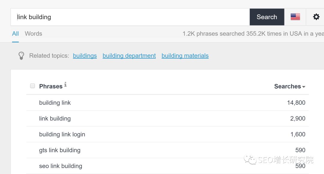Click inside the link building search field

(130, 17)
